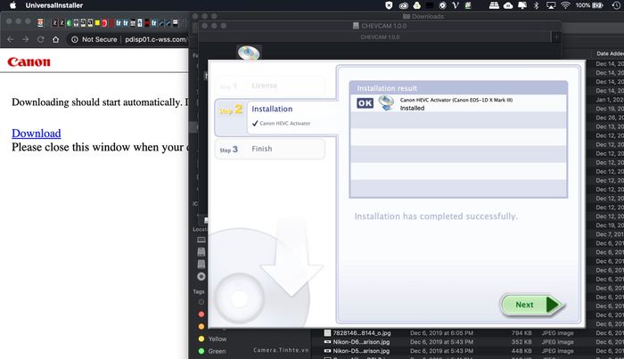Click the 352 KB size cell
This screenshot has height=359, width=624.
(521, 342)
